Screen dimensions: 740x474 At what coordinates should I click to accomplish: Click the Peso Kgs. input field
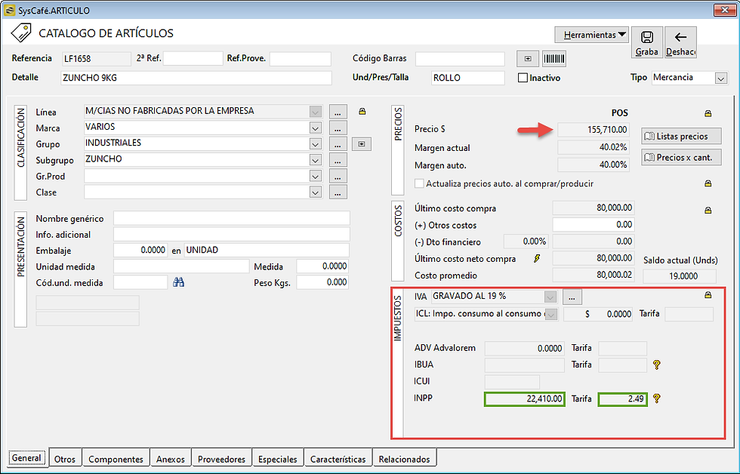322,282
